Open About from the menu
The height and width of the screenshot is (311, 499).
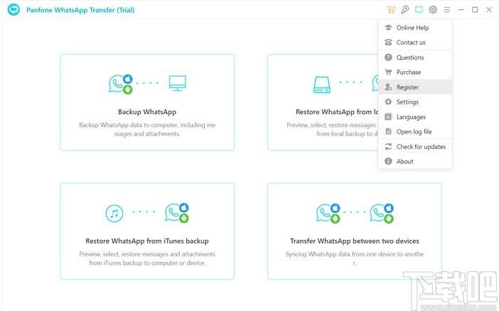point(415,162)
